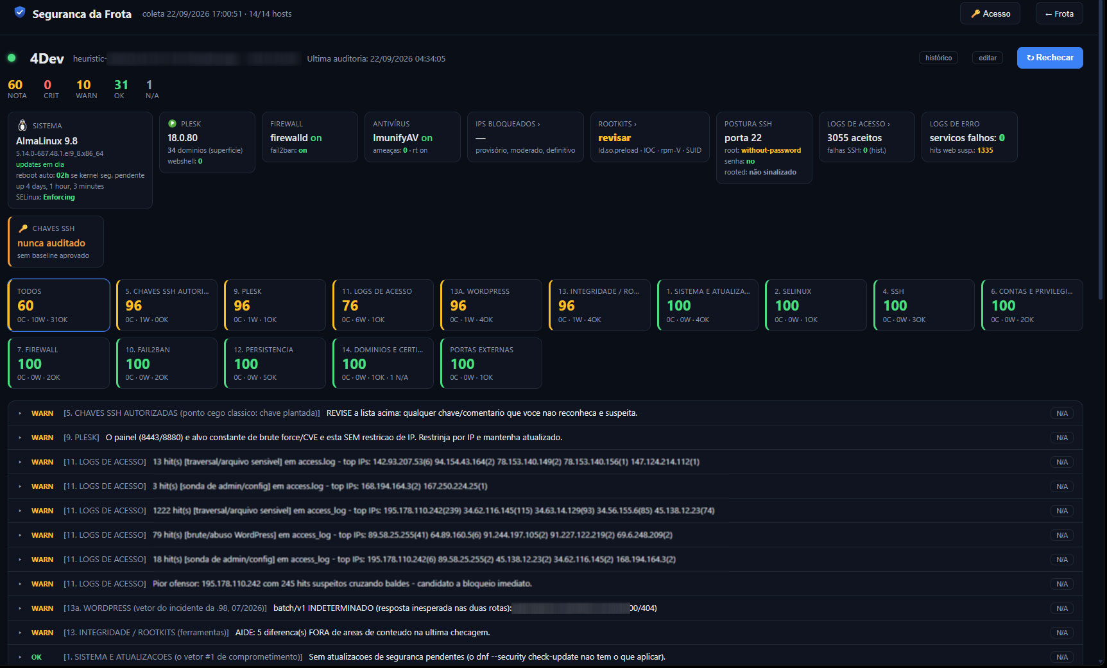Expand the 1222 hit(s) traversal log row
Screen dimensions: 1107x668
click(x=545, y=511)
